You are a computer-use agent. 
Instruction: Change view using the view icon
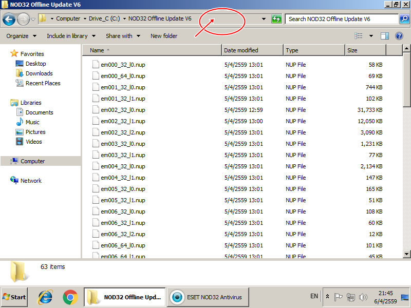(359, 36)
